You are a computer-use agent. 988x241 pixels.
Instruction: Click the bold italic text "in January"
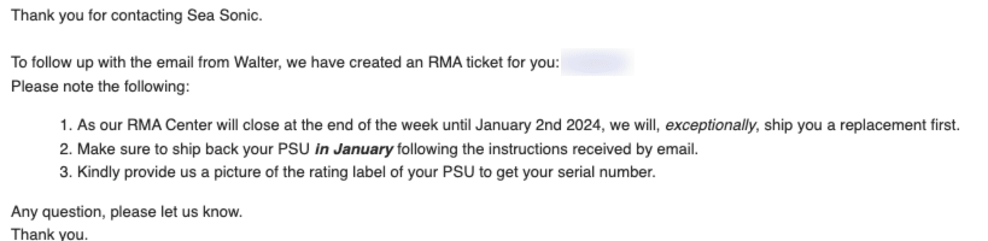point(354,149)
